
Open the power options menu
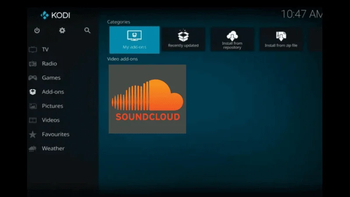tap(37, 30)
